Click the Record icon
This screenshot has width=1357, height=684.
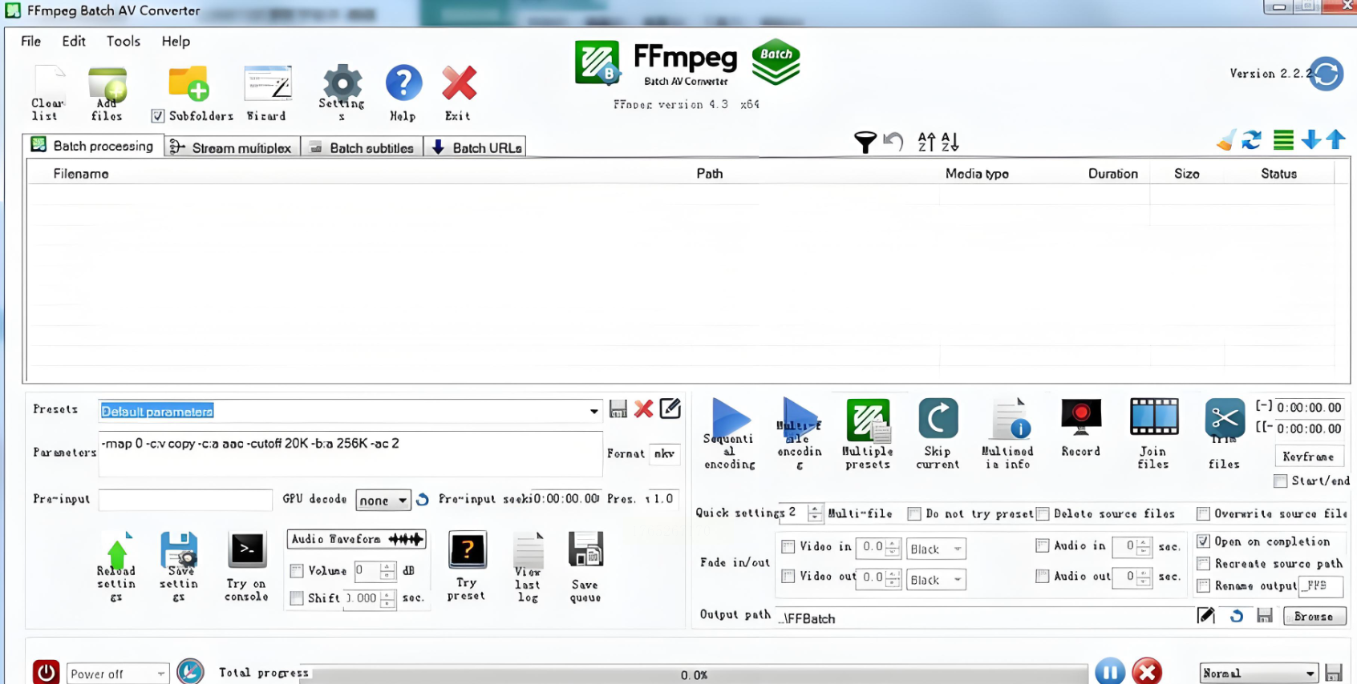(1080, 416)
